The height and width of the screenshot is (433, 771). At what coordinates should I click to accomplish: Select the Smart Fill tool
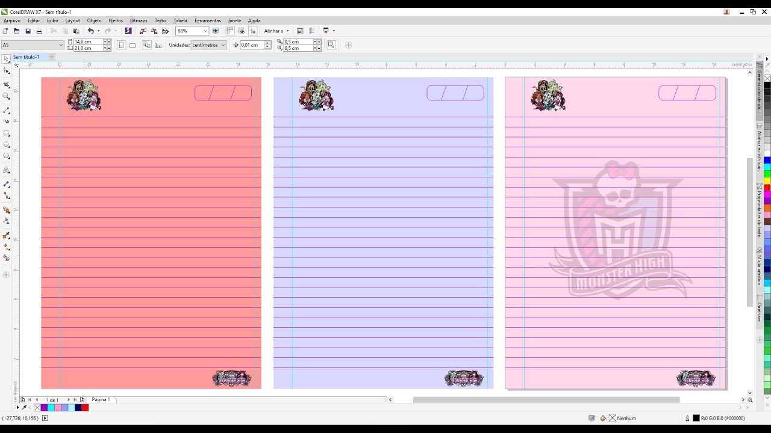[7, 258]
